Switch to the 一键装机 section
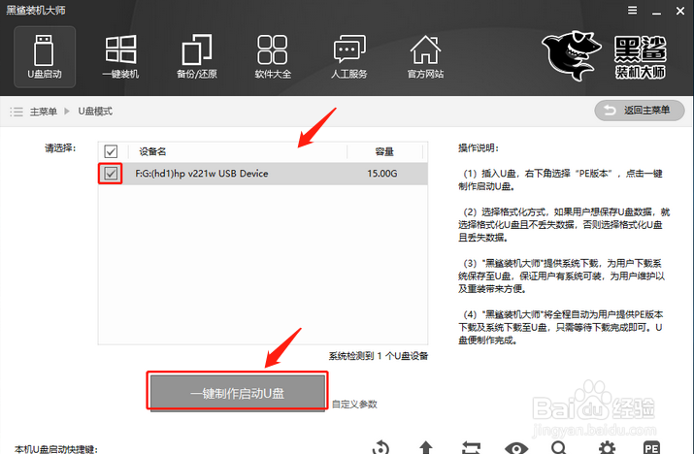694x454 pixels. click(x=120, y=57)
